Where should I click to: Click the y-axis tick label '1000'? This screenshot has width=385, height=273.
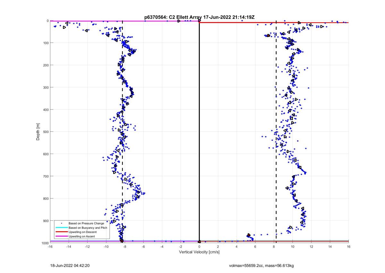(45, 243)
